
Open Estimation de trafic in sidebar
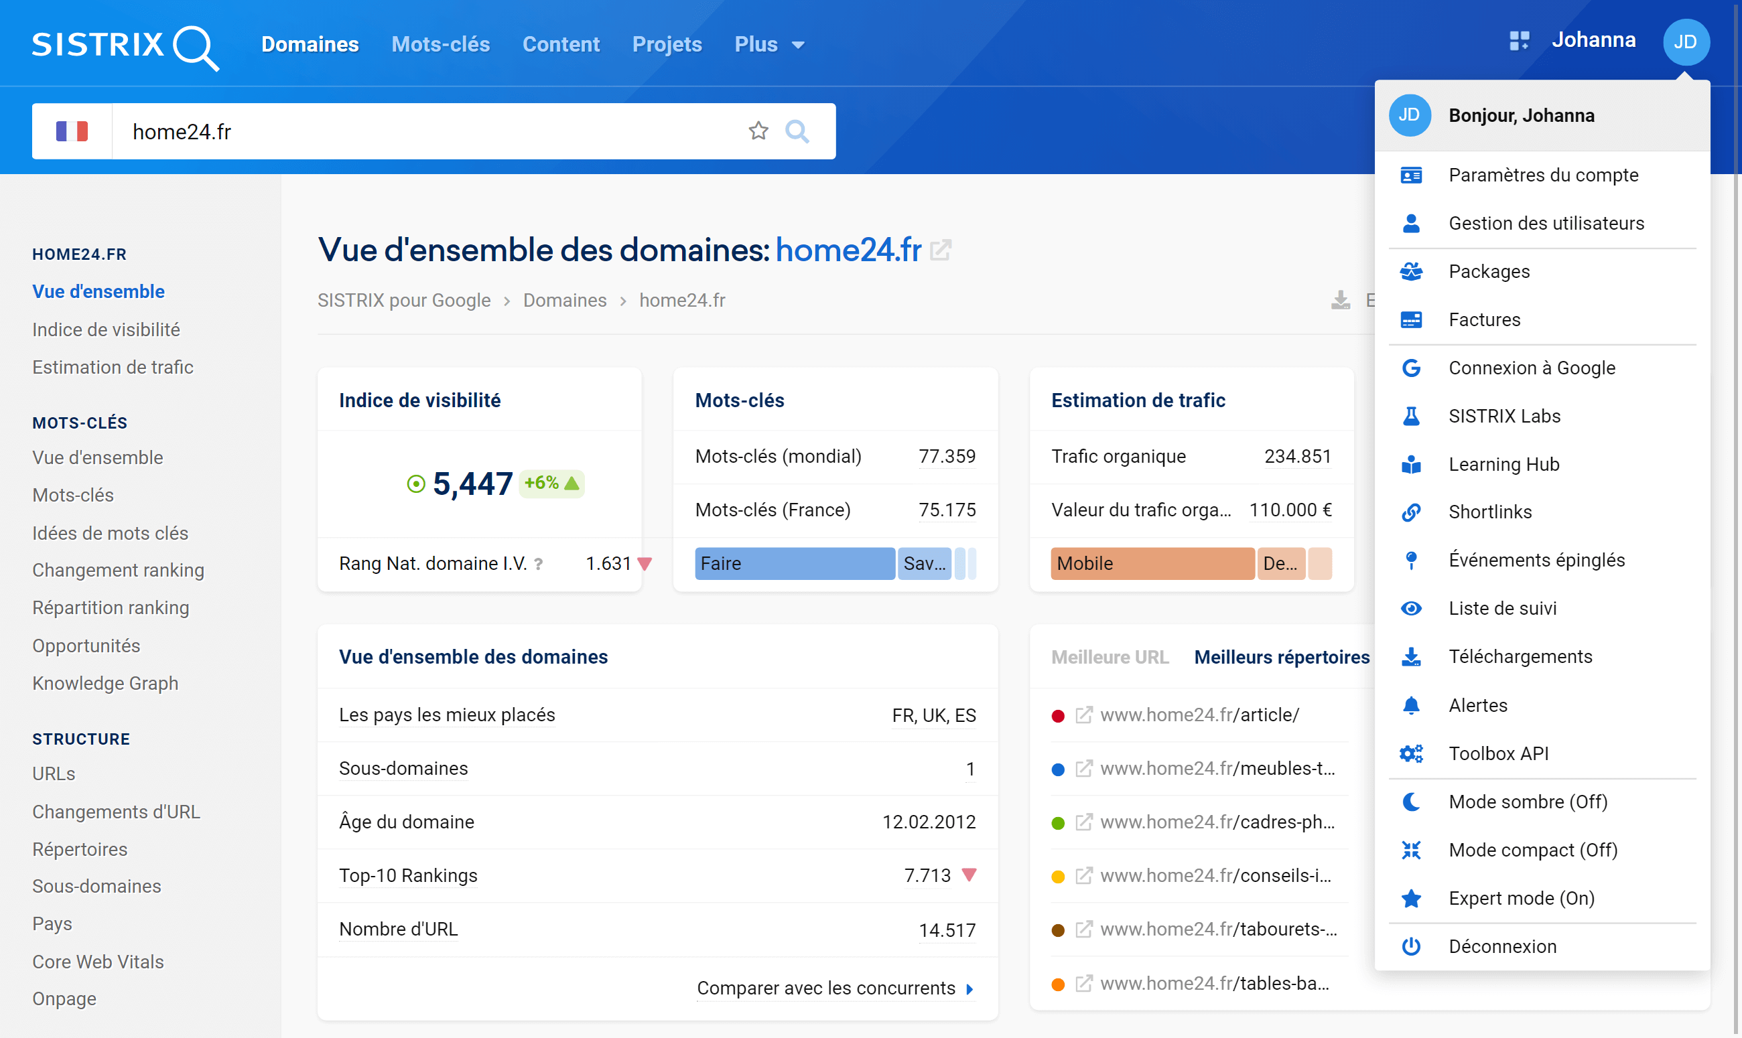pos(113,367)
